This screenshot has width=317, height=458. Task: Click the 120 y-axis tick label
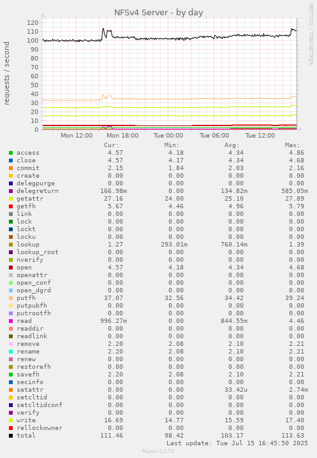tap(33, 23)
